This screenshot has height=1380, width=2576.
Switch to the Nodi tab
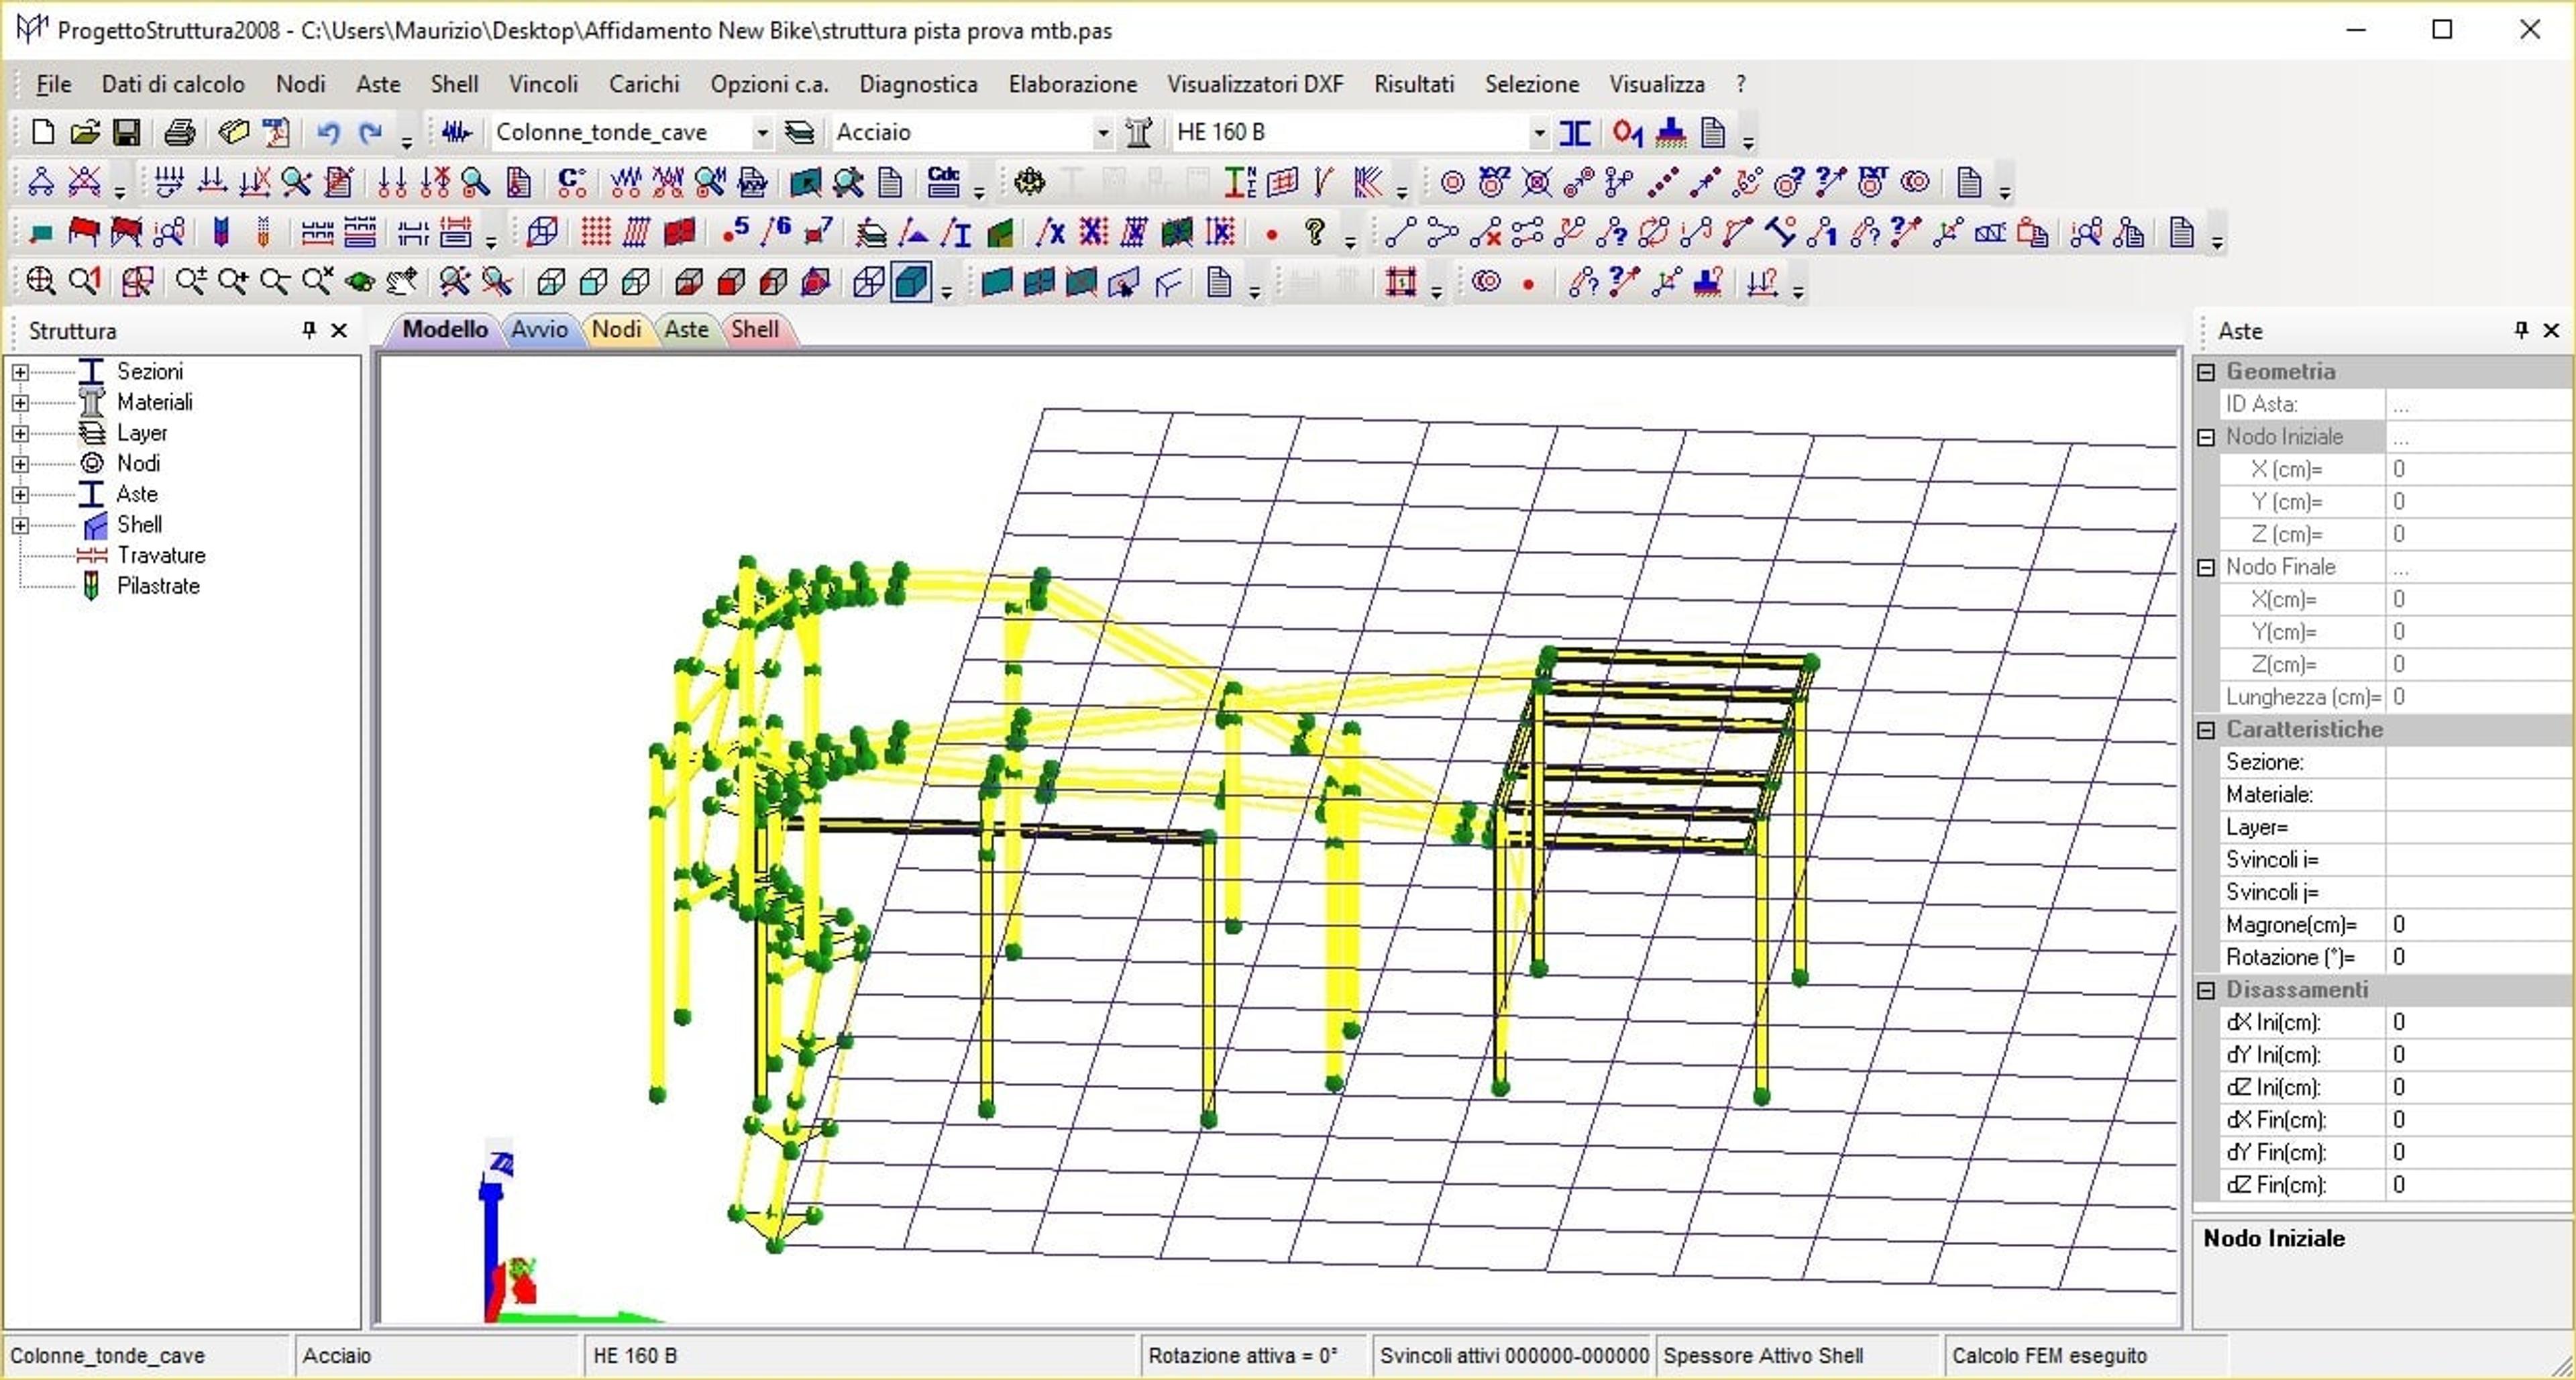click(x=616, y=329)
